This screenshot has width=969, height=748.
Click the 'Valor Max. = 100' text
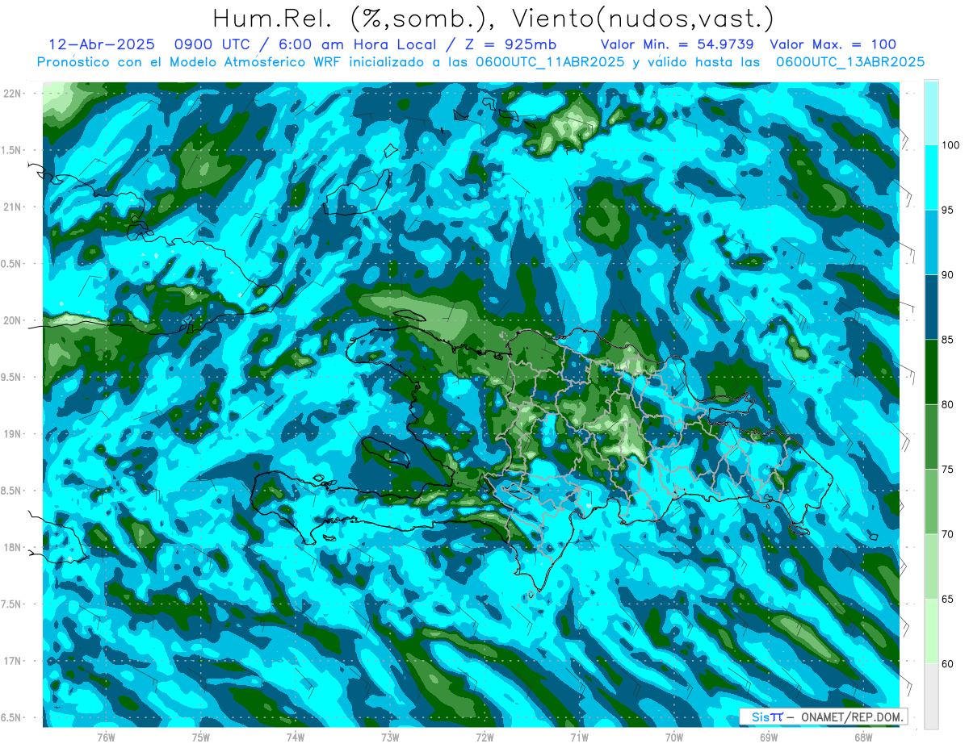tap(833, 44)
